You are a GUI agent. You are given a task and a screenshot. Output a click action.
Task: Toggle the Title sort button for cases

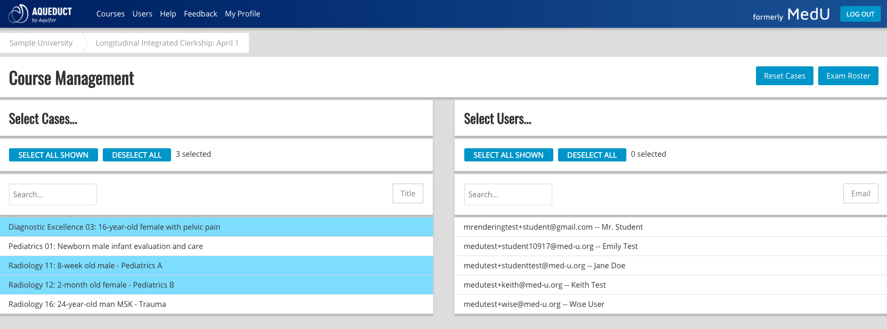(408, 193)
